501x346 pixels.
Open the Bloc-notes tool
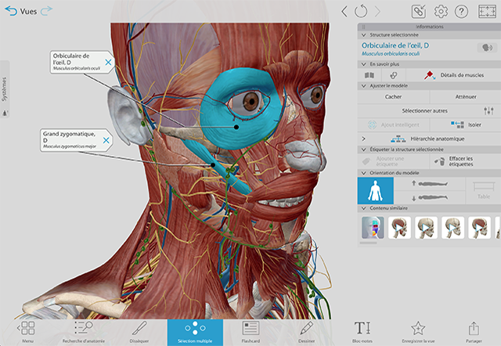[x=362, y=332]
